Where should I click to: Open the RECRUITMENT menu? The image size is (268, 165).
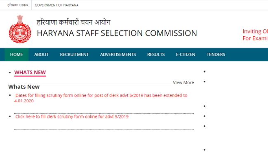(74, 54)
